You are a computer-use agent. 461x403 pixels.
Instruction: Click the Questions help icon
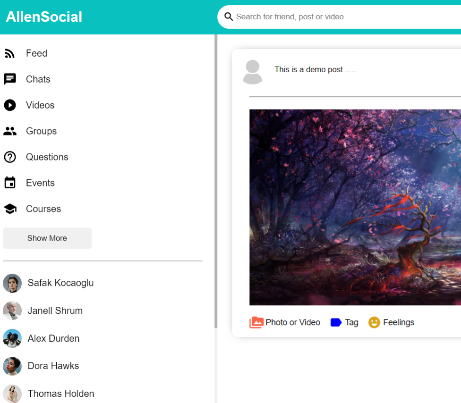(x=10, y=157)
